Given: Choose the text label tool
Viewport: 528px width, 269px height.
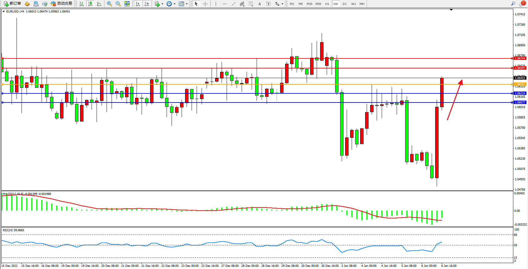Looking at the screenshot, I should [x=268, y=4].
